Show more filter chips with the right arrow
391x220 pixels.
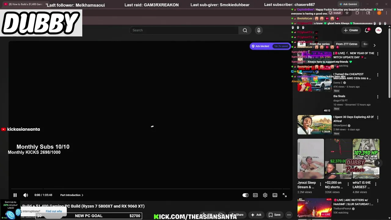point(375,46)
